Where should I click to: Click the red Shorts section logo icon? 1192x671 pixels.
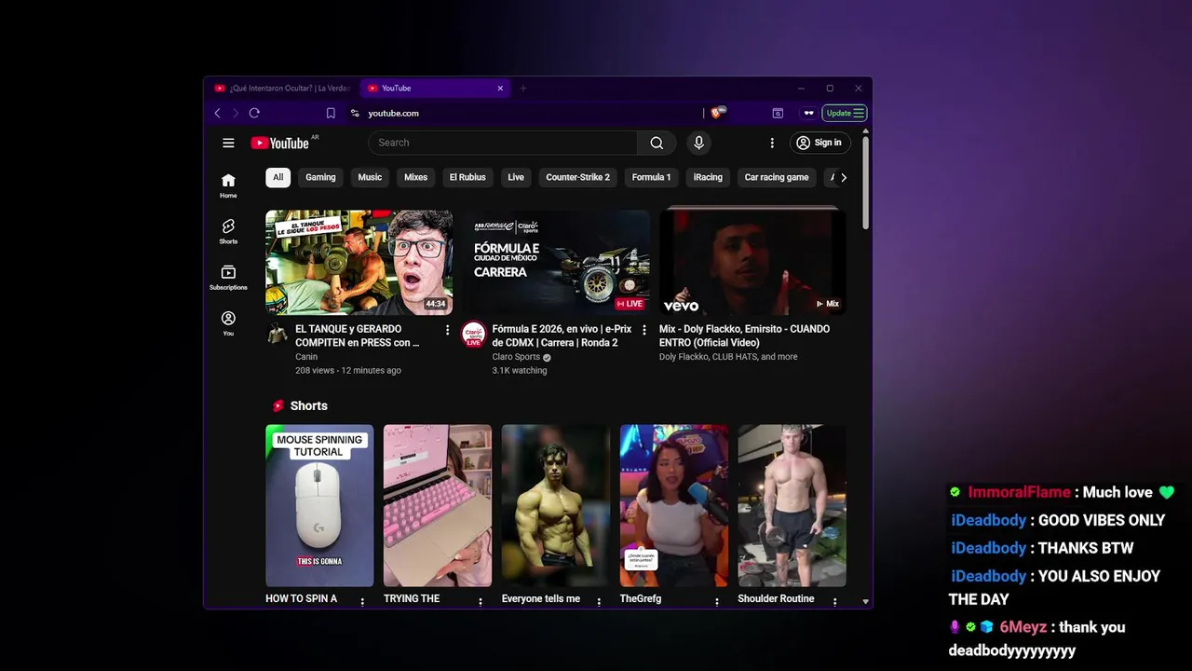click(278, 405)
